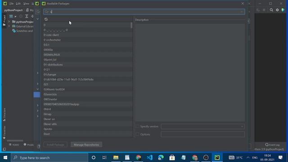Open the View menu in PyCharm
This screenshot has height=162, width=288.
[x=26, y=4]
